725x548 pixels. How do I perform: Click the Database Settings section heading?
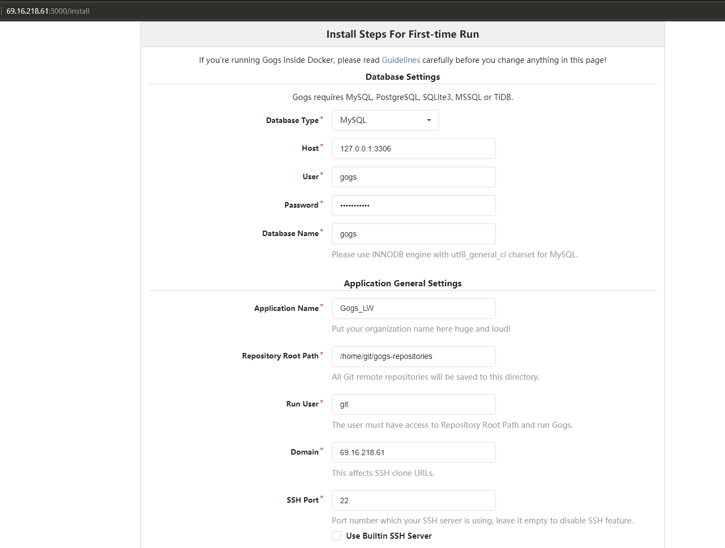402,76
